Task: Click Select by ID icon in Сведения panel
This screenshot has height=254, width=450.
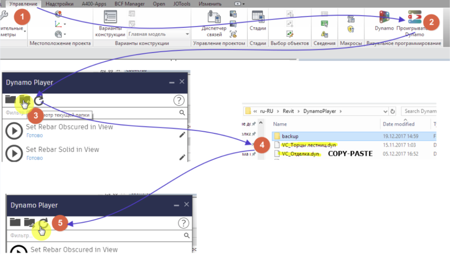Action: pyautogui.click(x=325, y=24)
